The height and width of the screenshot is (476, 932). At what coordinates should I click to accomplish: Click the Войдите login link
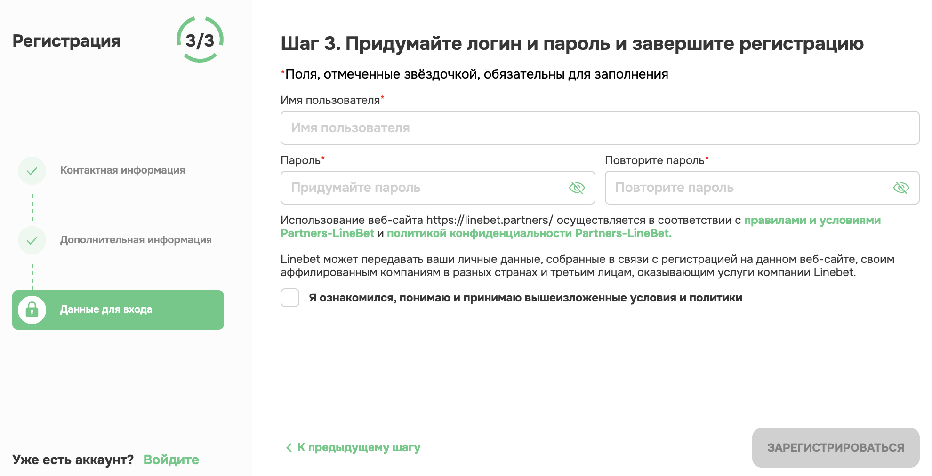click(171, 460)
